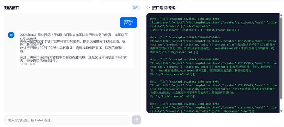284x127 pixels.
Task: Toggle the 简单 mode badge
Action: point(136,8)
